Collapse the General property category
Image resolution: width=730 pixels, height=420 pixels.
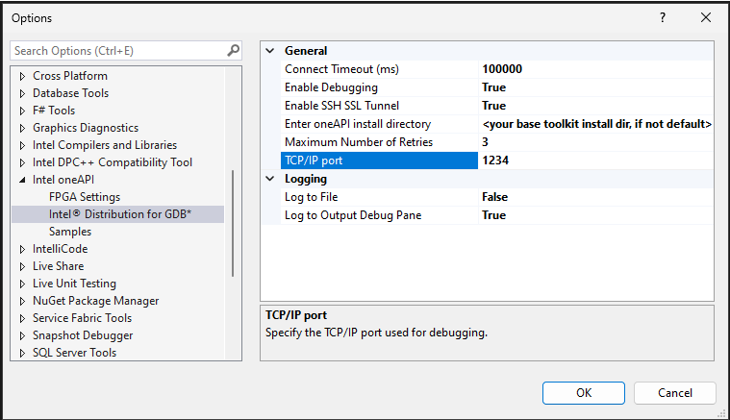pyautogui.click(x=270, y=51)
